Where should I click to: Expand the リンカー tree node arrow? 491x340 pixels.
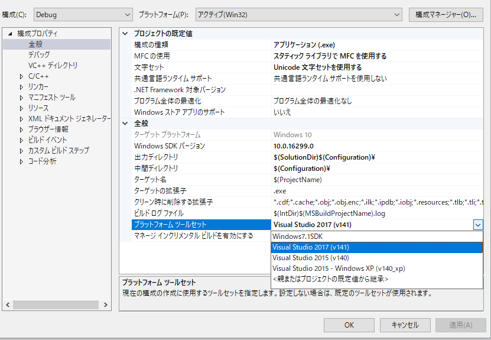point(21,87)
